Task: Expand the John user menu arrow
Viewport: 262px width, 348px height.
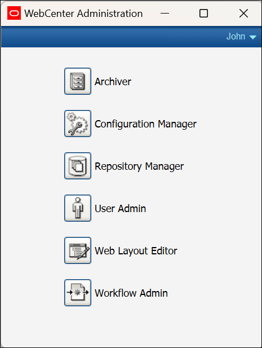Action: pos(252,37)
